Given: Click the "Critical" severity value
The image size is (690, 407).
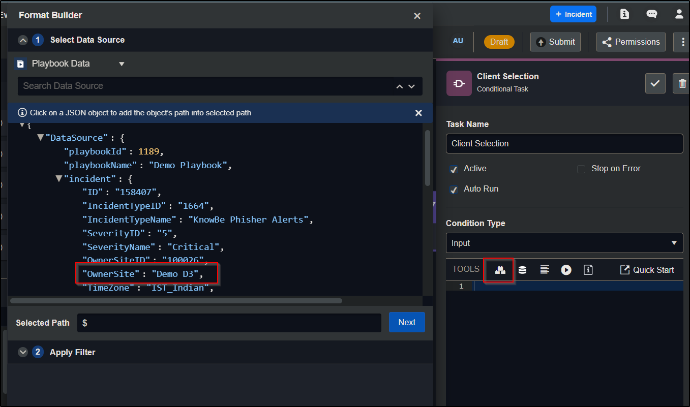Looking at the screenshot, I should pos(193,247).
